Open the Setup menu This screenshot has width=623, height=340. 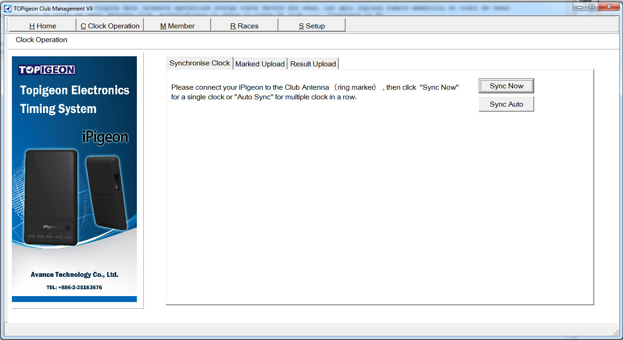point(312,26)
